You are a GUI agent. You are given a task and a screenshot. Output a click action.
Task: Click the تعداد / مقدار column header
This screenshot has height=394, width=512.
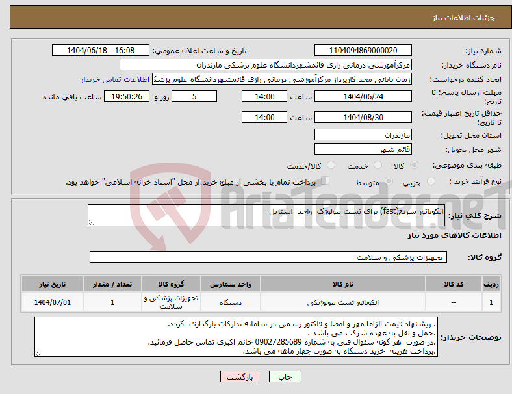(x=112, y=284)
